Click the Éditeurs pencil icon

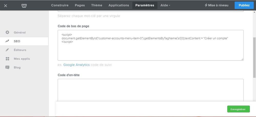tap(7, 50)
